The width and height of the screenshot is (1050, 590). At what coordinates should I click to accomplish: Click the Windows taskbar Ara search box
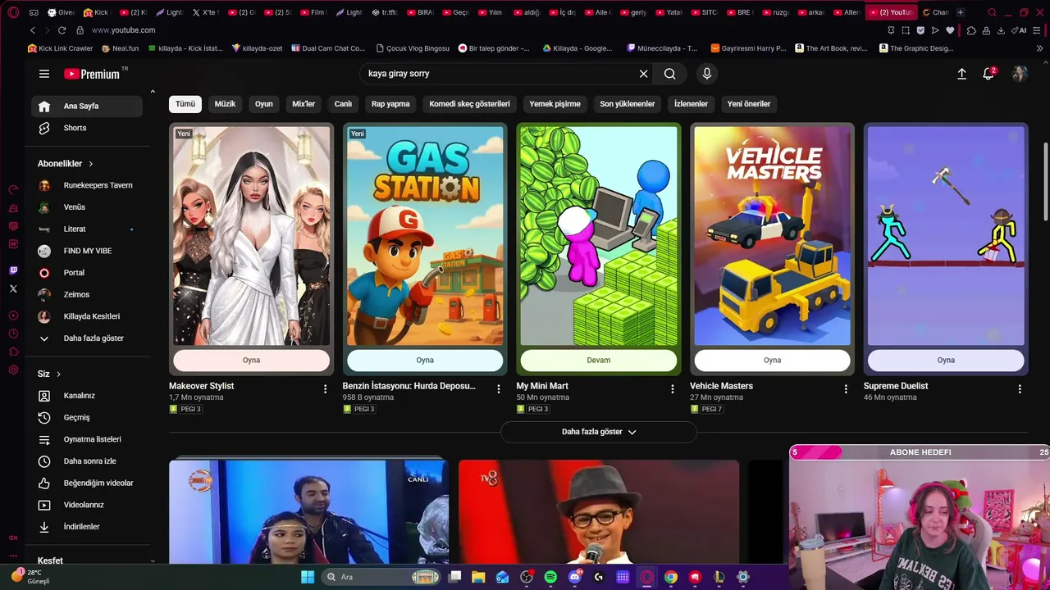381,577
